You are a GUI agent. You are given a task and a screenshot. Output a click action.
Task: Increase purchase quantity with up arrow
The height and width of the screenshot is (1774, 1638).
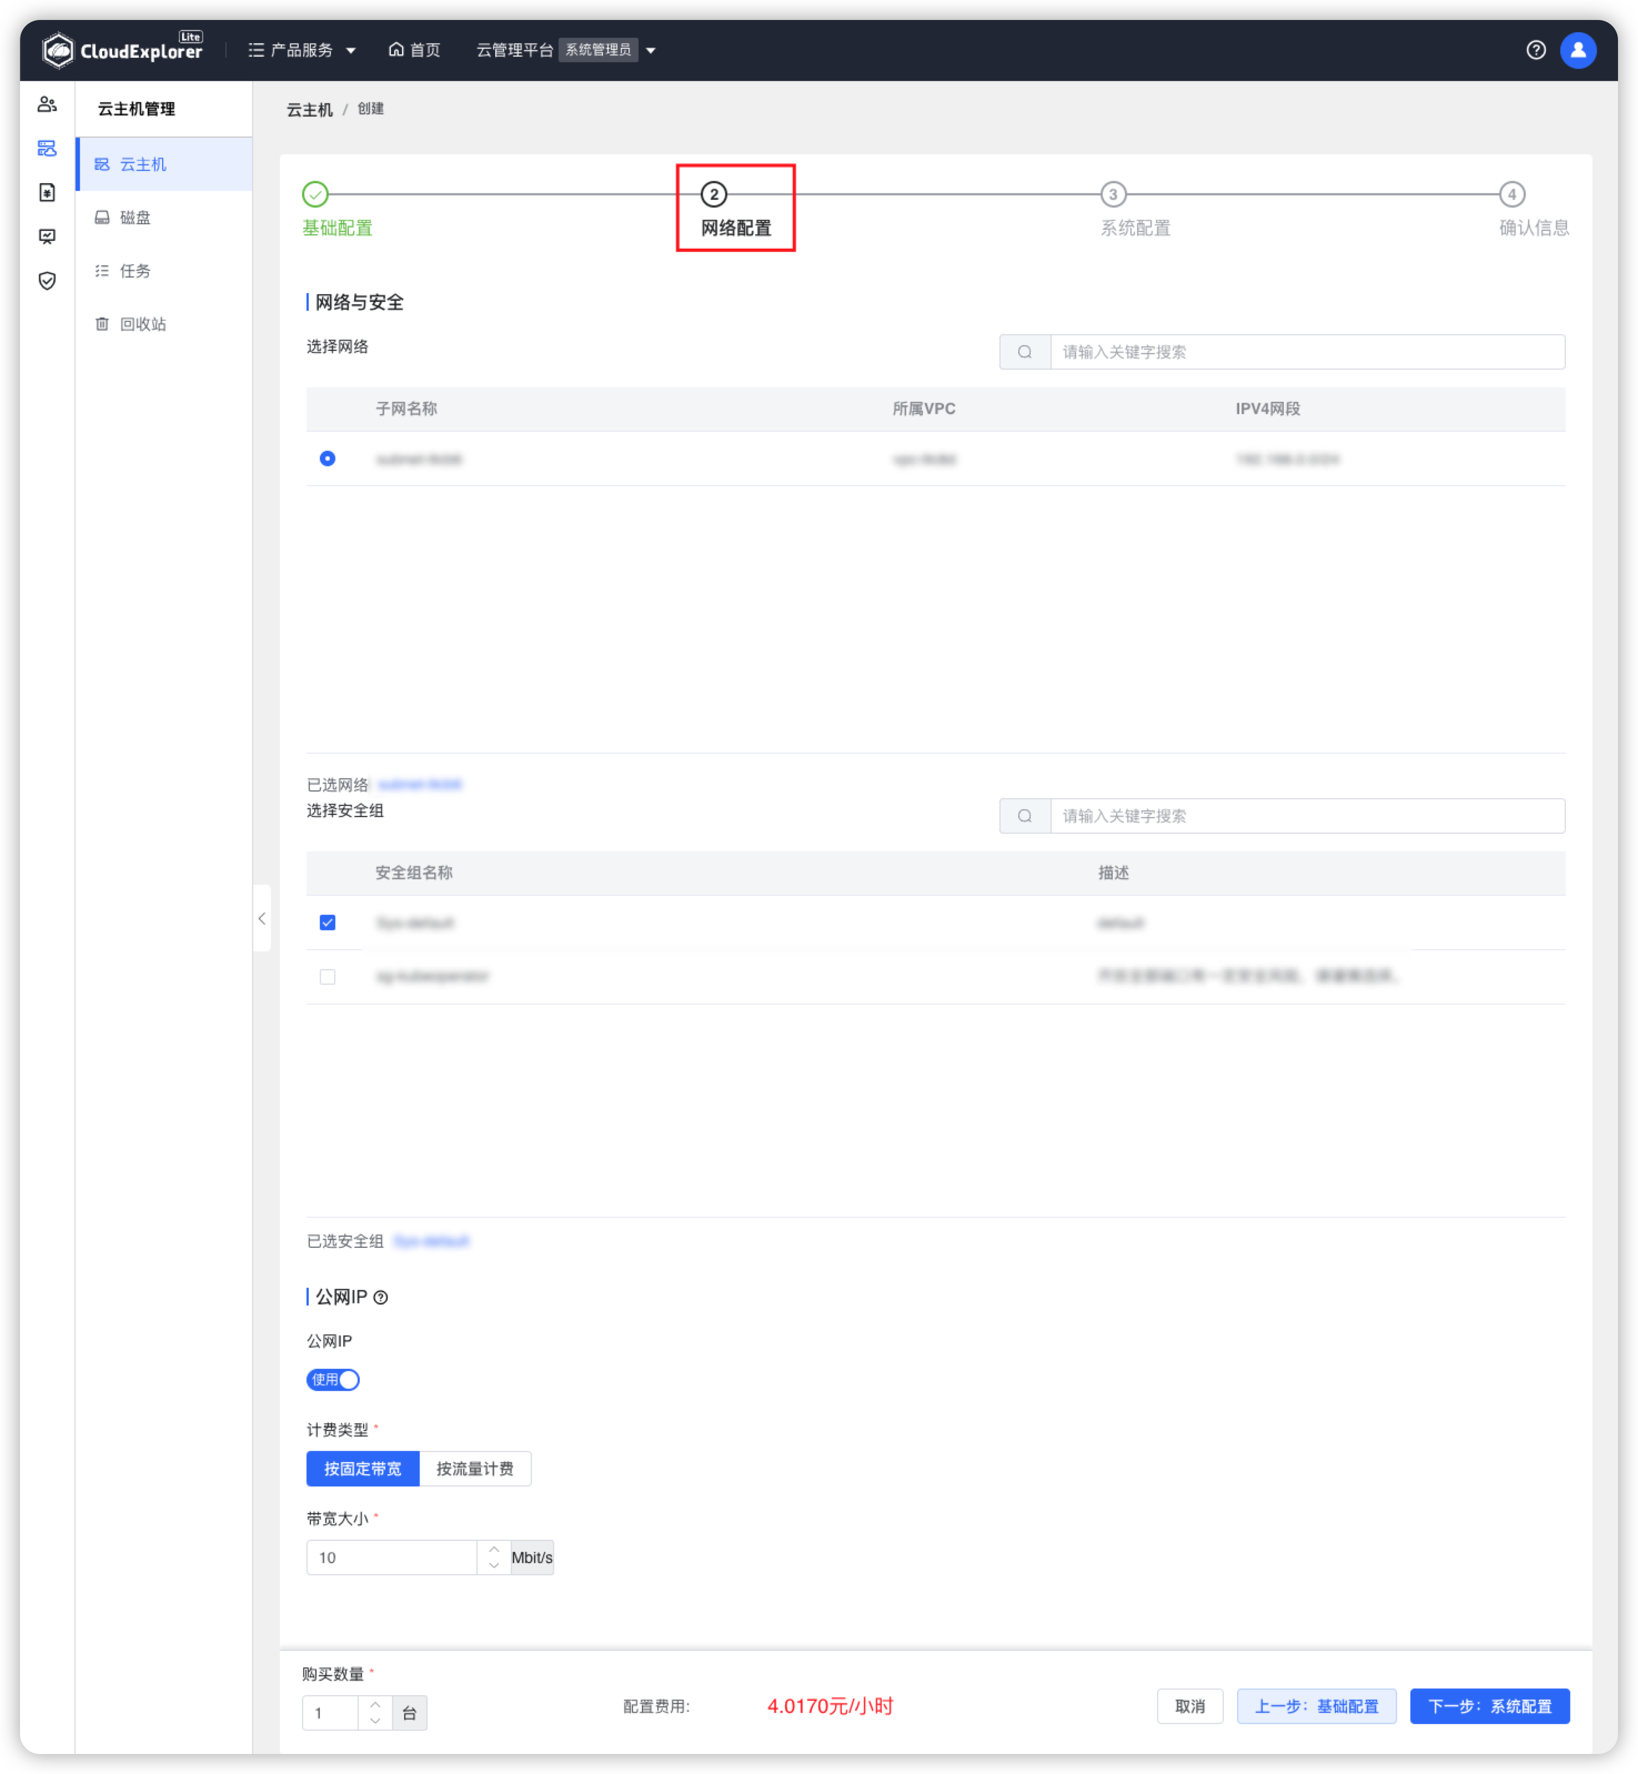pos(375,1704)
